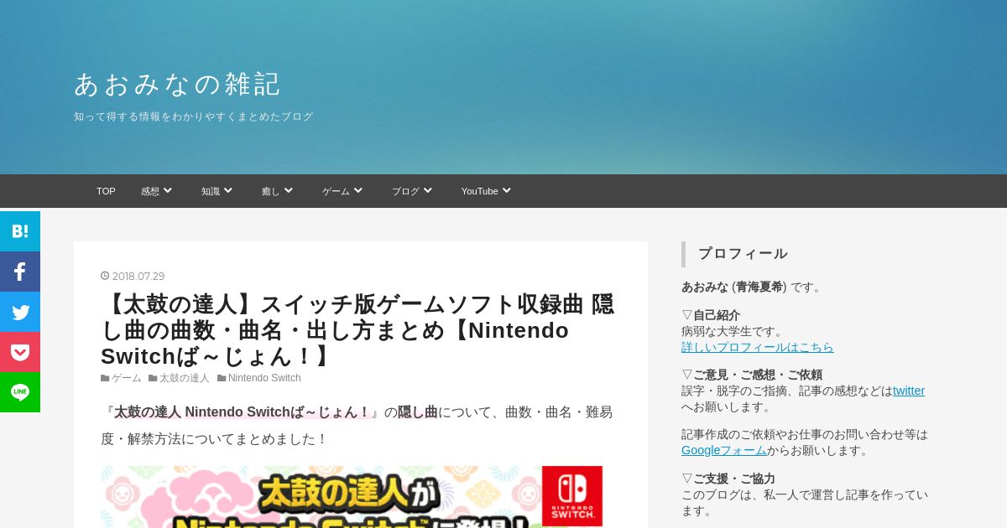
Task: Click folder icon before ゲーム category
Action: coord(105,378)
